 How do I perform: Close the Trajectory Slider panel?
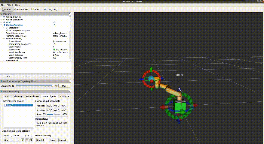point(69,81)
